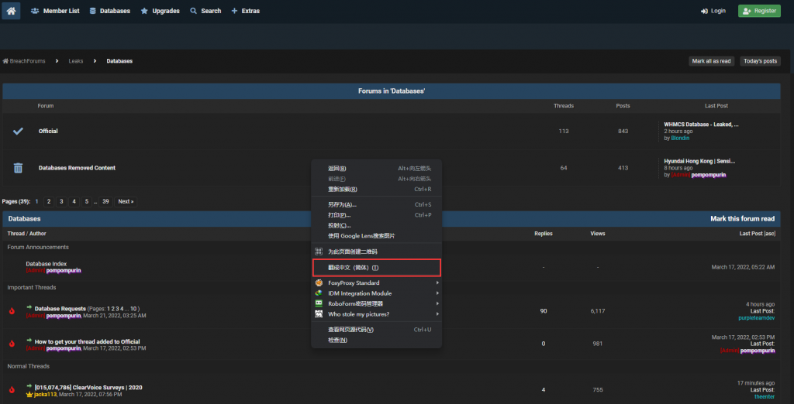Screen dimensions: 794x404
Task: Click green arrow before ClearVoice Surveys title
Action: pos(29,386)
